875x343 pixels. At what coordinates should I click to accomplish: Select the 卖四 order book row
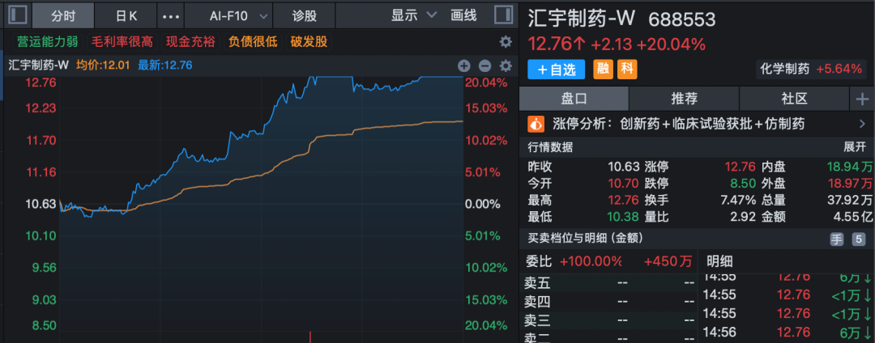tap(608, 303)
